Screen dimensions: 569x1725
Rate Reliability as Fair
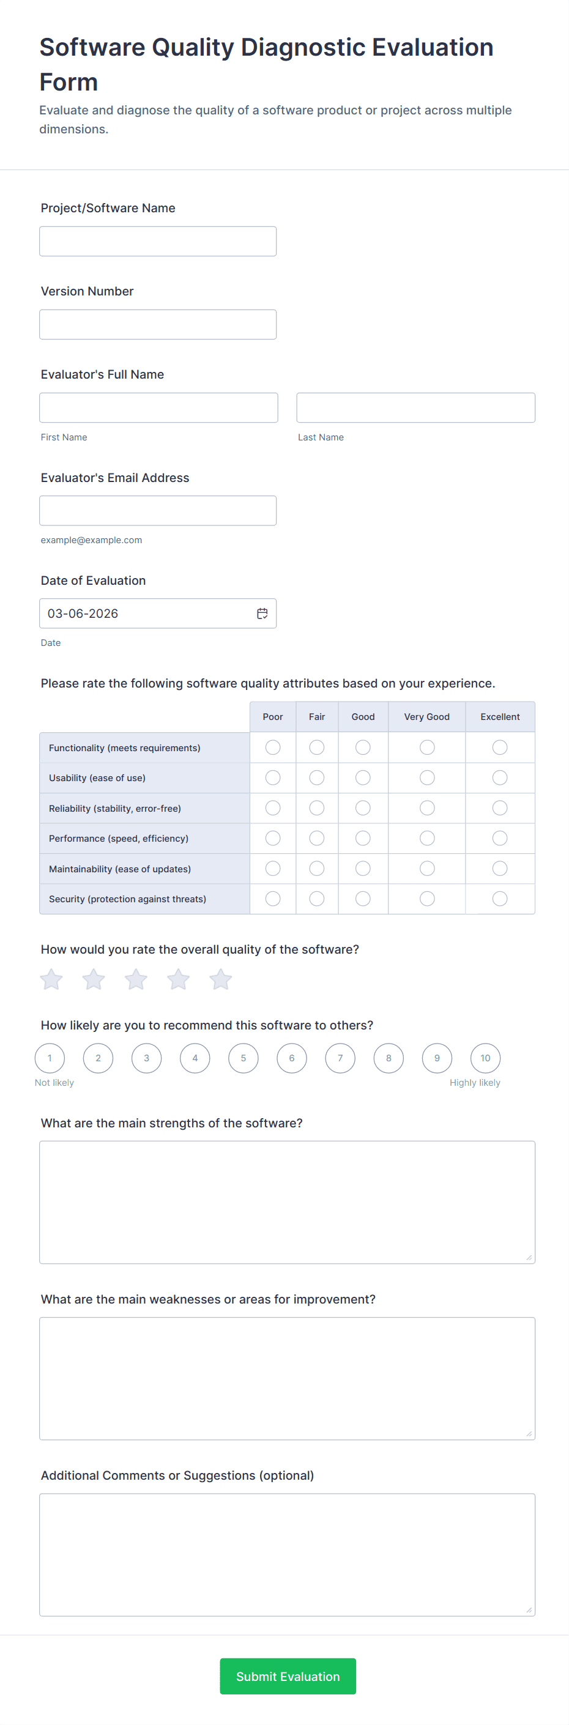tap(317, 808)
